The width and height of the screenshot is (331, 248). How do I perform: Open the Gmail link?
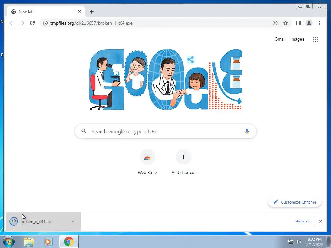click(x=280, y=39)
